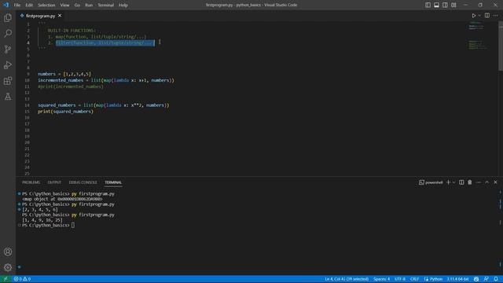Click the print(squared_numbers) code line

[x=65, y=112]
